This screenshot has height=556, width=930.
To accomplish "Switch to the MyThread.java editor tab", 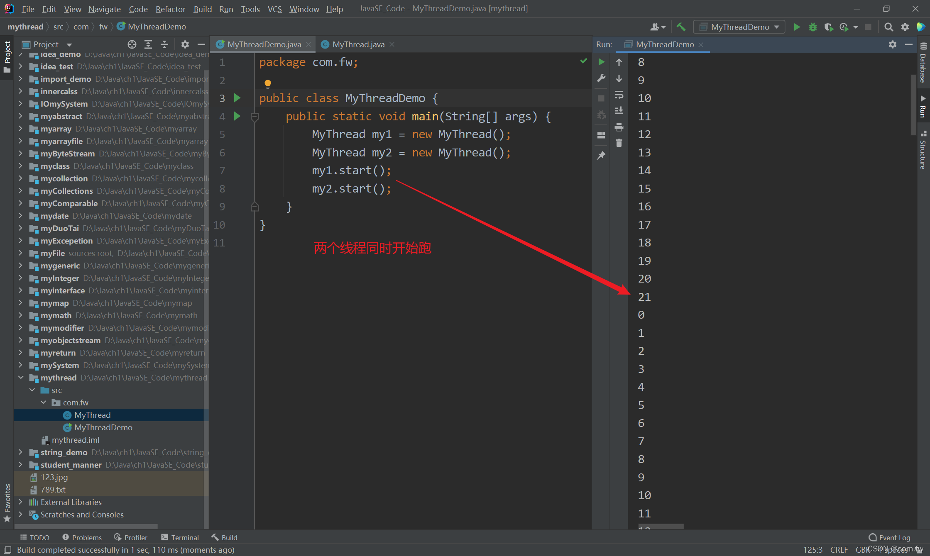I will pos(358,44).
